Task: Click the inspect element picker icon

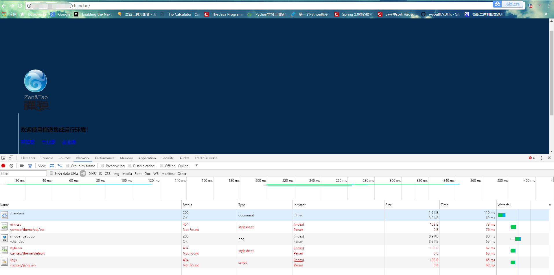Action: (3, 158)
